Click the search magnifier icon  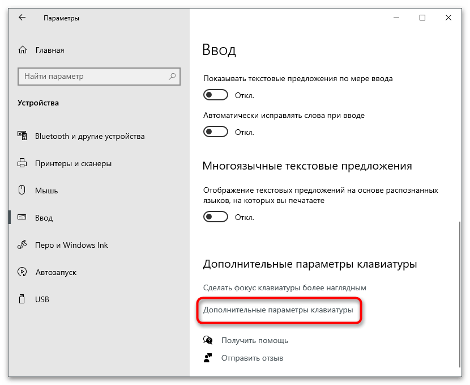172,76
